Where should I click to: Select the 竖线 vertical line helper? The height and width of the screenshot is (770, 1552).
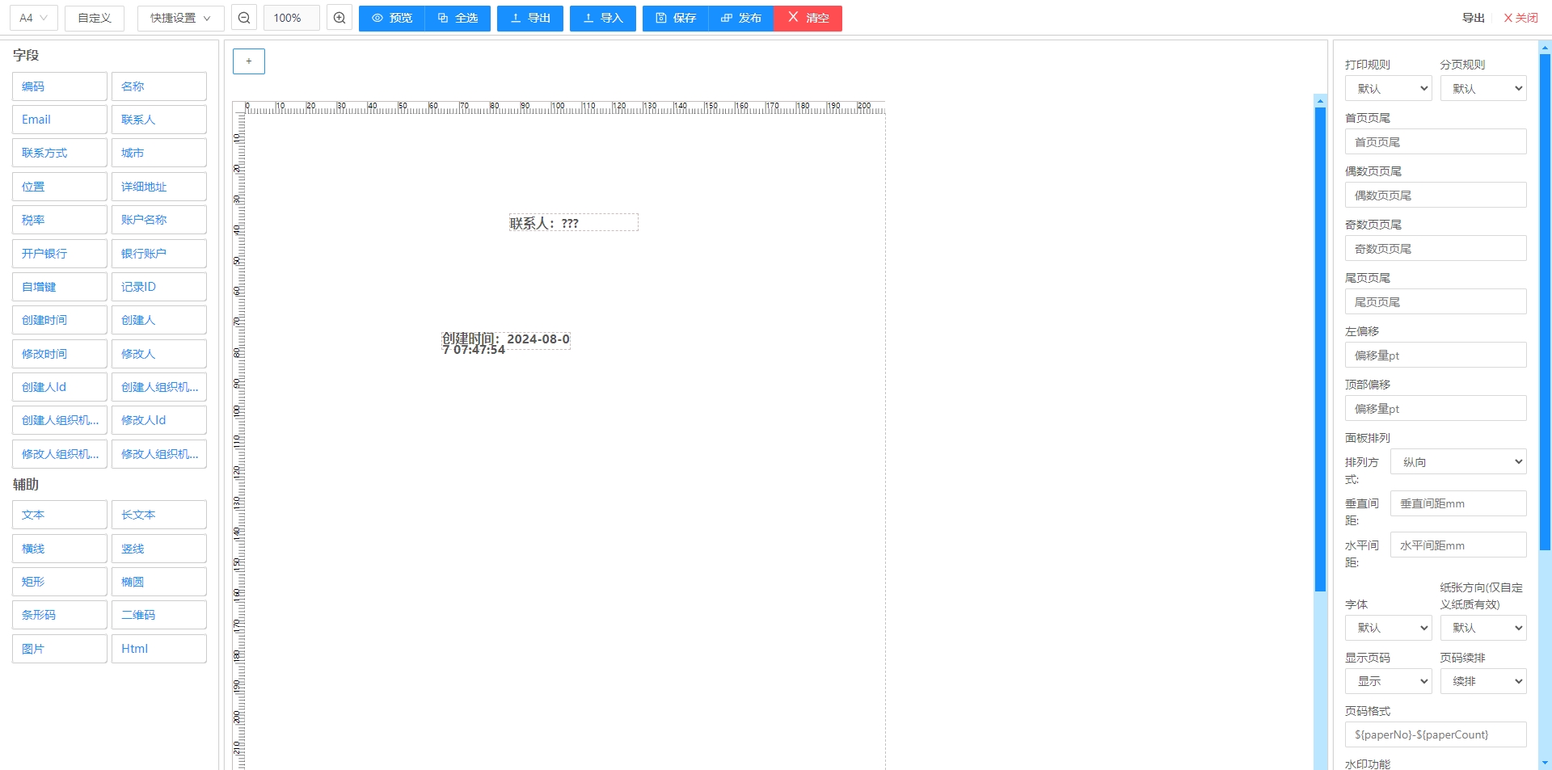(x=159, y=549)
